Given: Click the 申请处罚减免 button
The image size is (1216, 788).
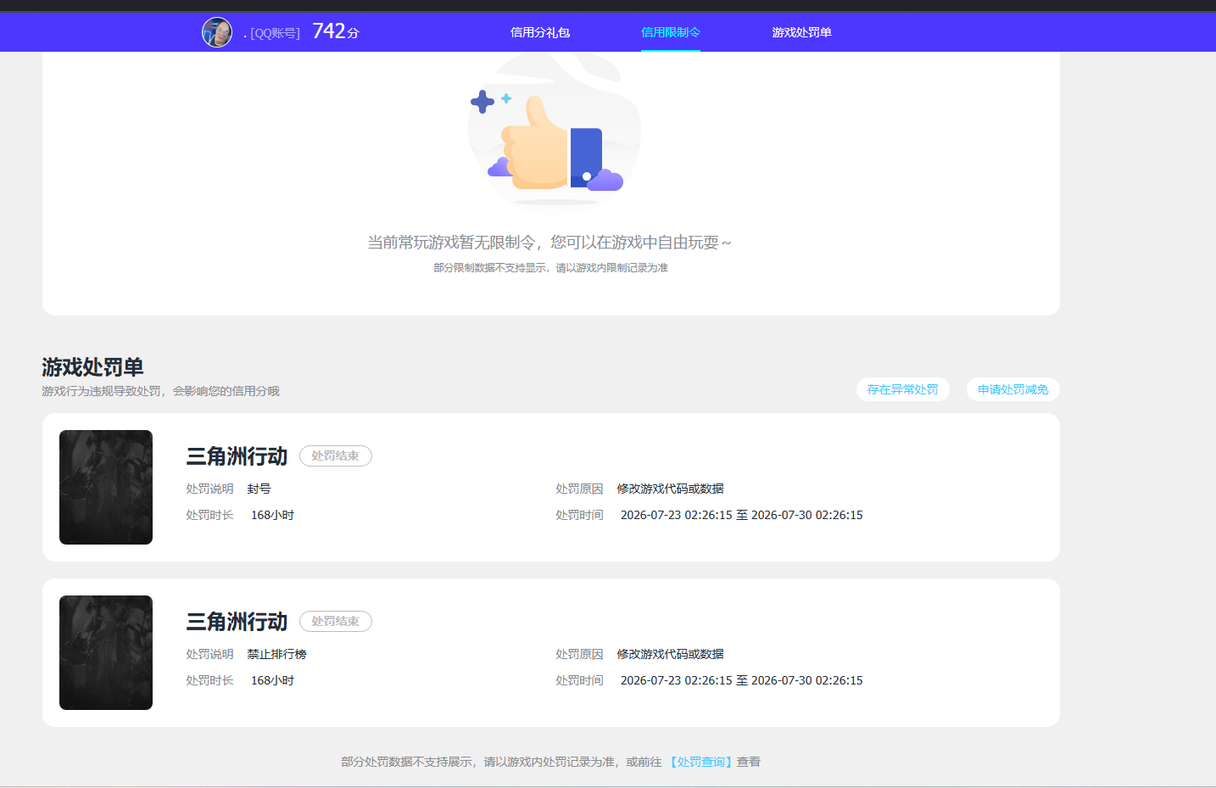Looking at the screenshot, I should point(1013,389).
